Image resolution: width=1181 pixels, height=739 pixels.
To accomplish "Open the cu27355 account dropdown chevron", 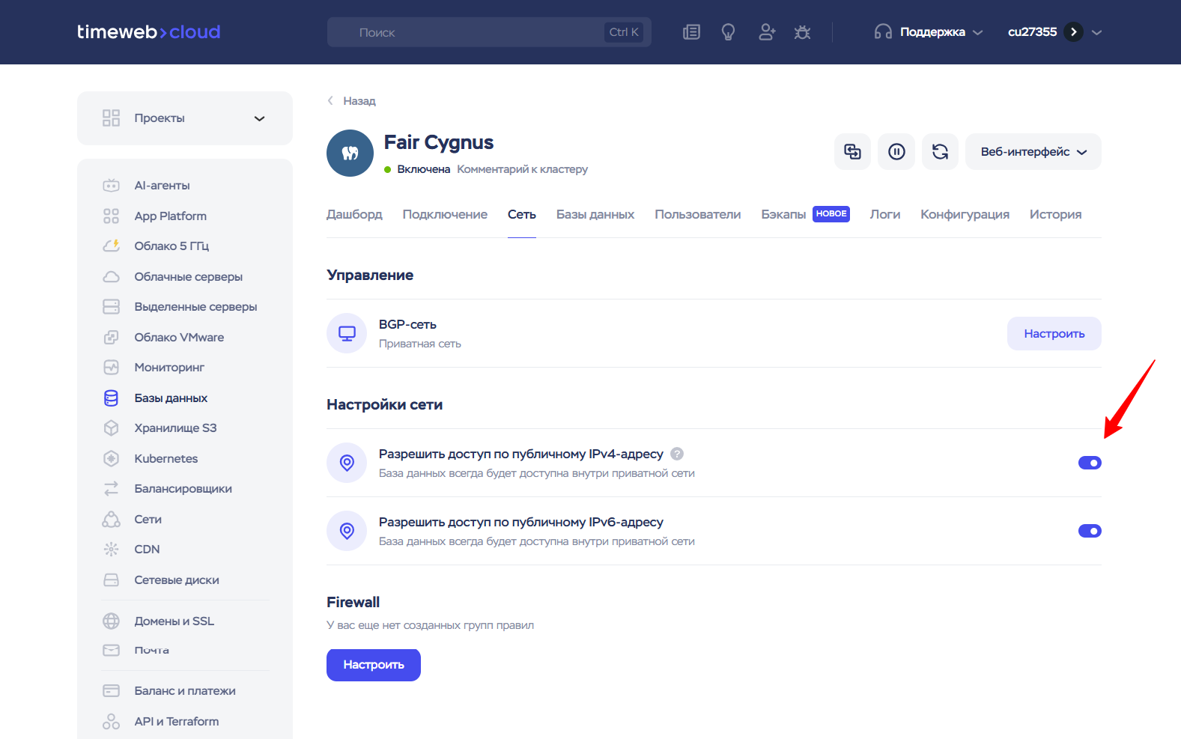I will pos(1097,32).
